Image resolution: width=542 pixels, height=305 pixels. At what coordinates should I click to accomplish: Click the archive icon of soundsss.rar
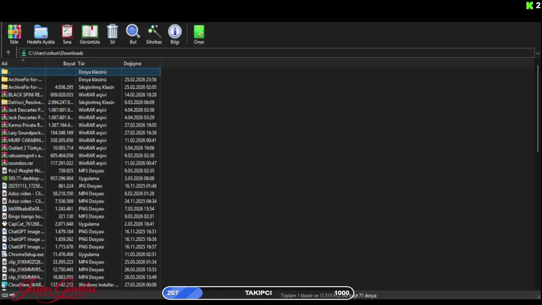click(x=5, y=163)
